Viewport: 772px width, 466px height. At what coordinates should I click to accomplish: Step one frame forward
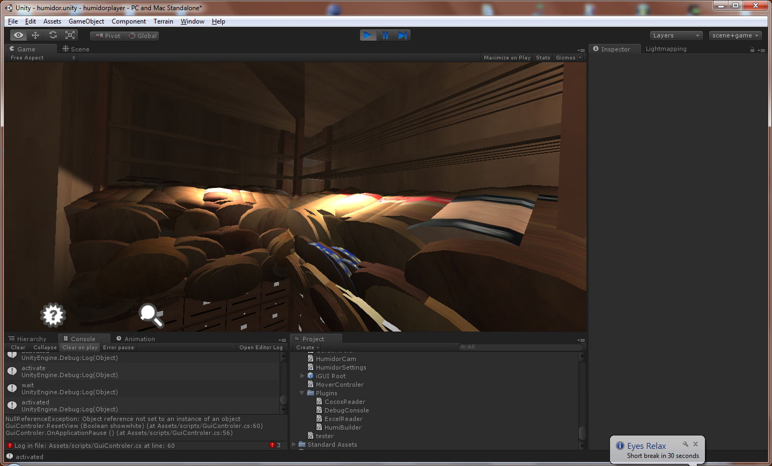402,35
